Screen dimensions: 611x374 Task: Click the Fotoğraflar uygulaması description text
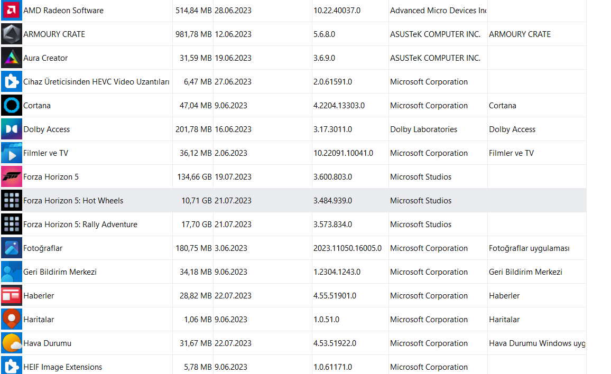(x=529, y=248)
